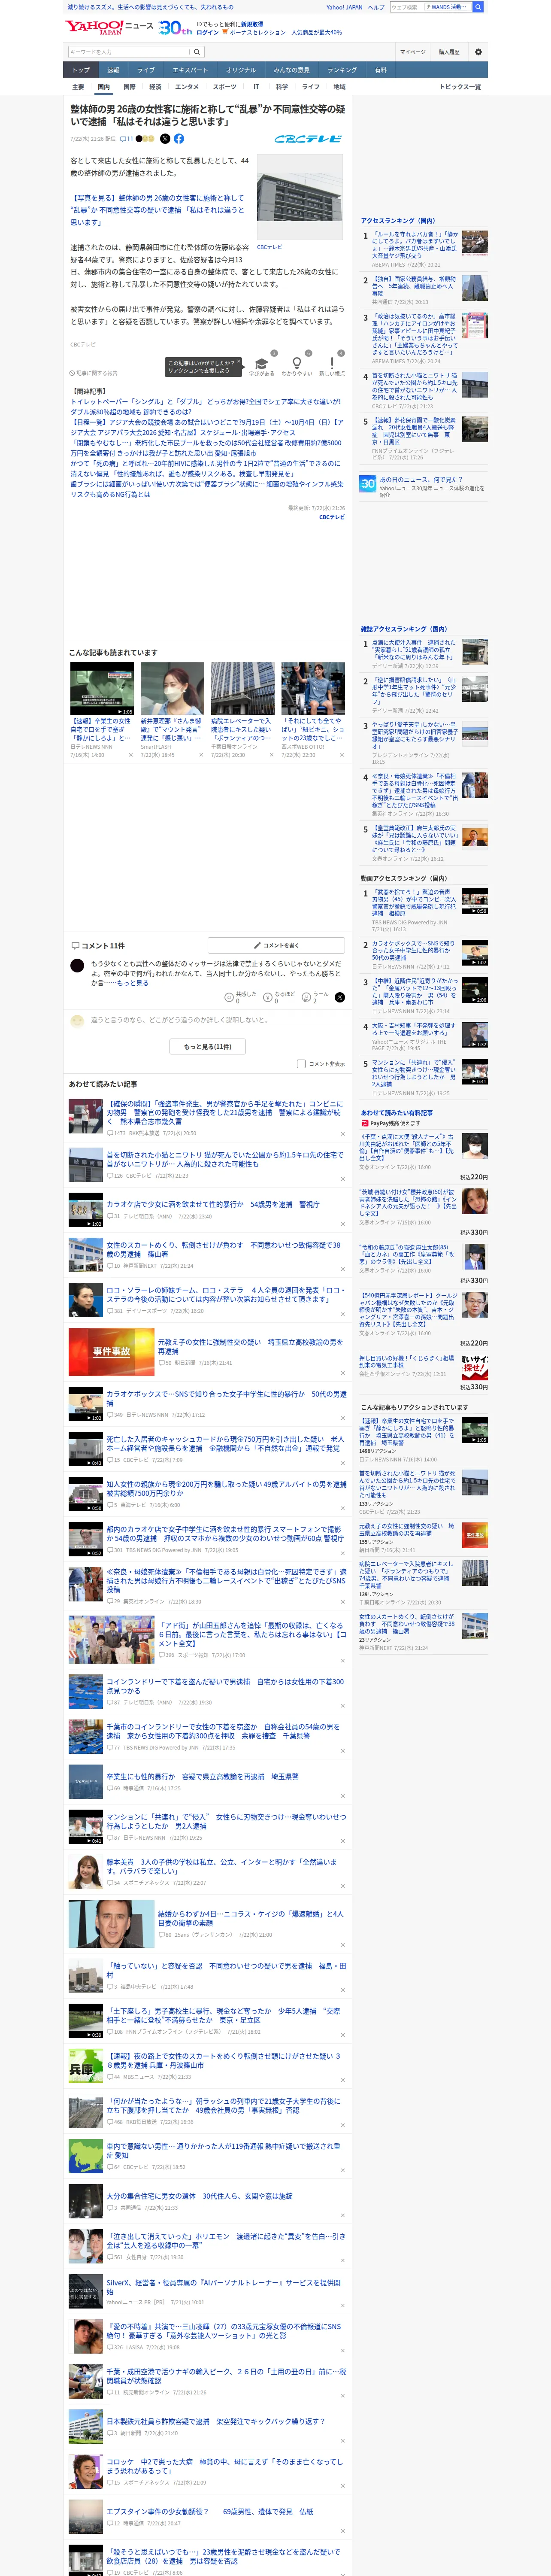Click 記事に関する報告 report icon link
Image resolution: width=551 pixels, height=2576 pixels.
pos(94,373)
